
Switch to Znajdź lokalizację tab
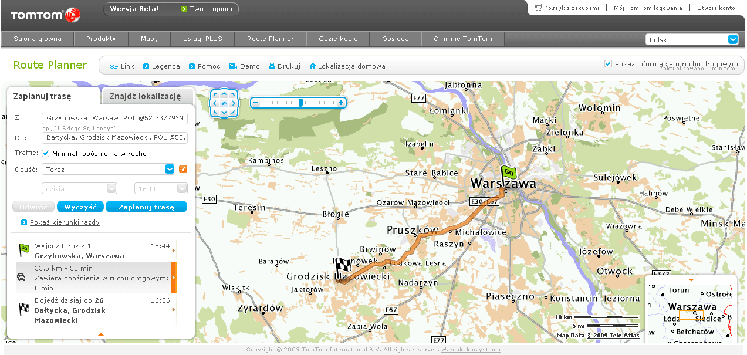pyautogui.click(x=148, y=96)
